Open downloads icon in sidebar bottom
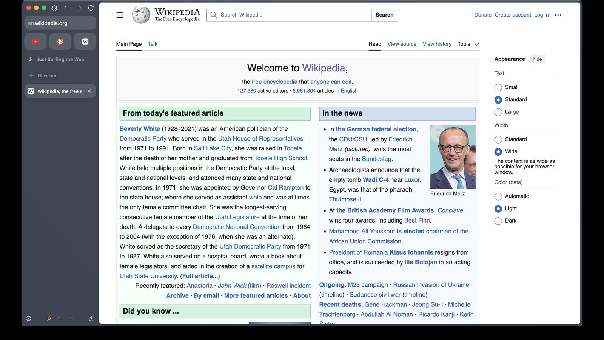 [92, 318]
